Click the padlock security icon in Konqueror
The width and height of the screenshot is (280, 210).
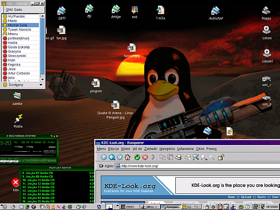pos(221,157)
